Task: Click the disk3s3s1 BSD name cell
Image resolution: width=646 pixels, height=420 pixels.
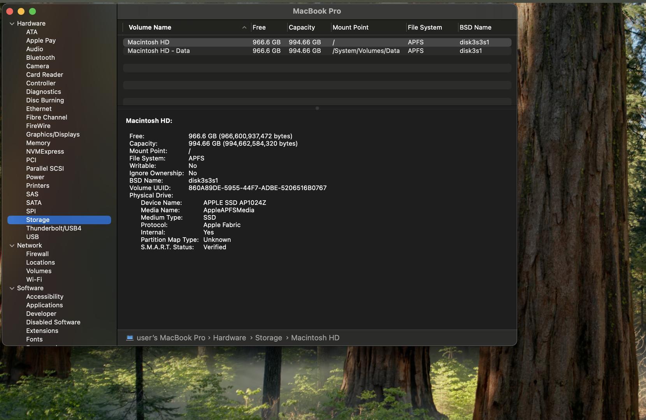Action: 474,42
